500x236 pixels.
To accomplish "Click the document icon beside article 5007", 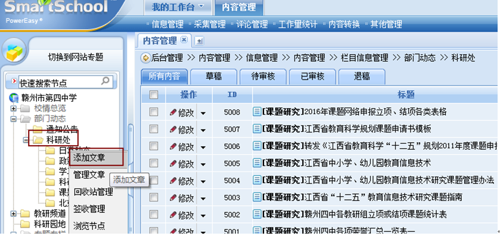I will pos(257,129).
